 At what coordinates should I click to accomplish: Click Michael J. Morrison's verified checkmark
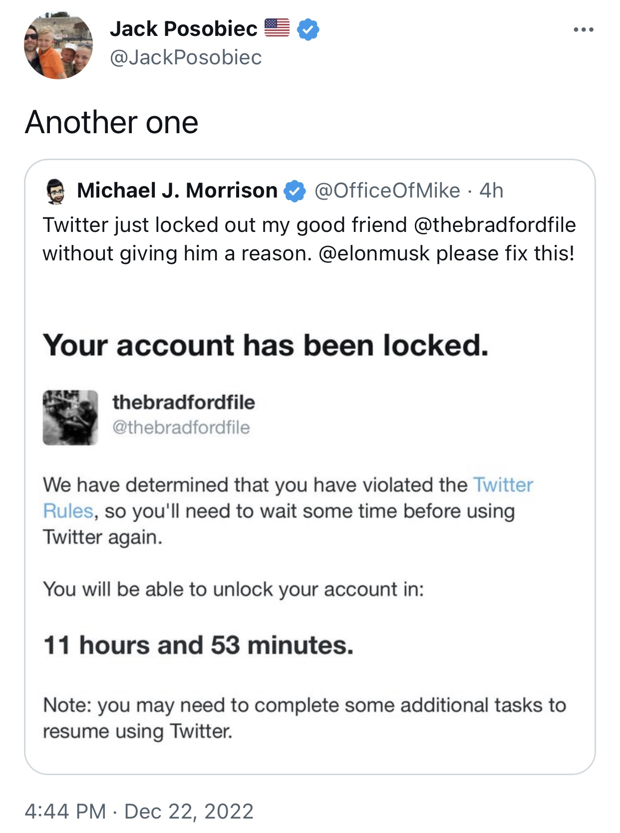(295, 191)
